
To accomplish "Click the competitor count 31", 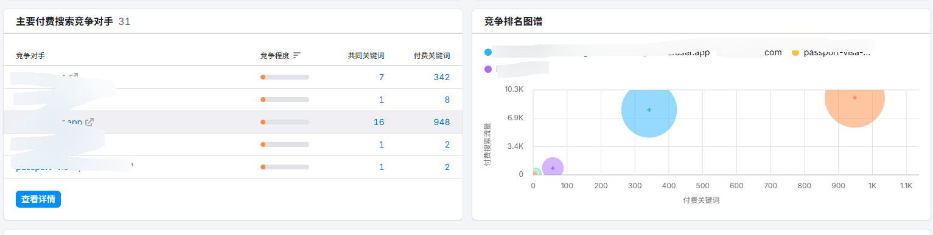I will (124, 21).
